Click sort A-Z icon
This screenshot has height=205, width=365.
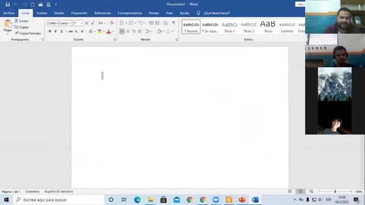tap(165, 23)
